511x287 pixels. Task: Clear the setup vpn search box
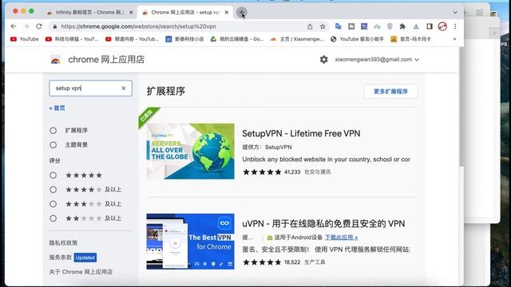124,88
